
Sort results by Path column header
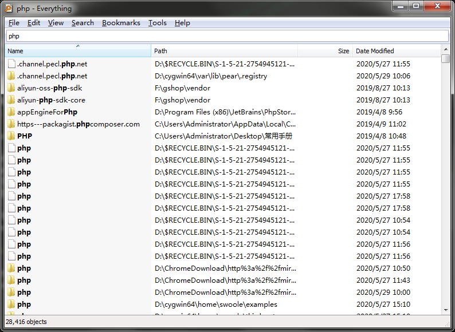224,51
